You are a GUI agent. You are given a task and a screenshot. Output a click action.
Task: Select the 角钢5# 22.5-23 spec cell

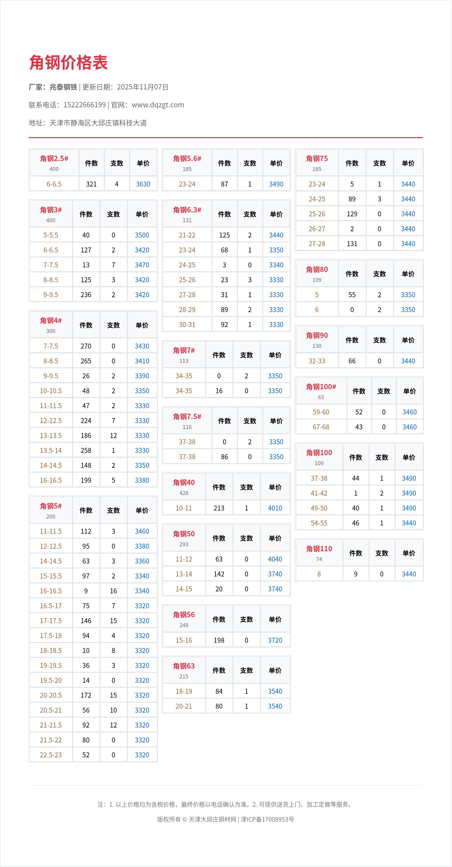51,755
